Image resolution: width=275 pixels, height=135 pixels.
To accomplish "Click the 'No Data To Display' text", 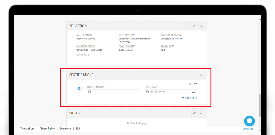I will [x=137, y=123].
